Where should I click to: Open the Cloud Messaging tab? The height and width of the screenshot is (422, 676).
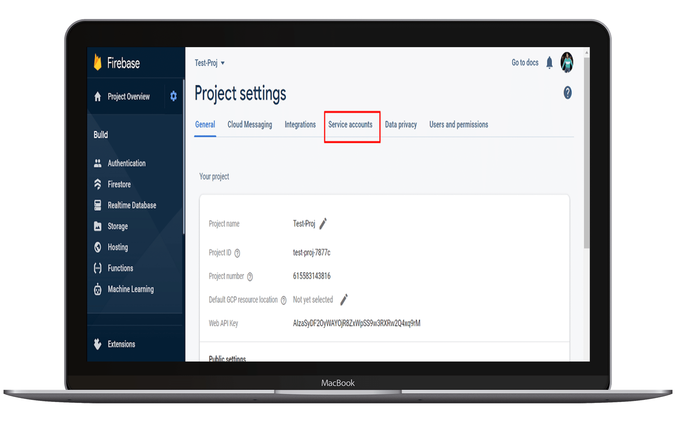(x=250, y=124)
